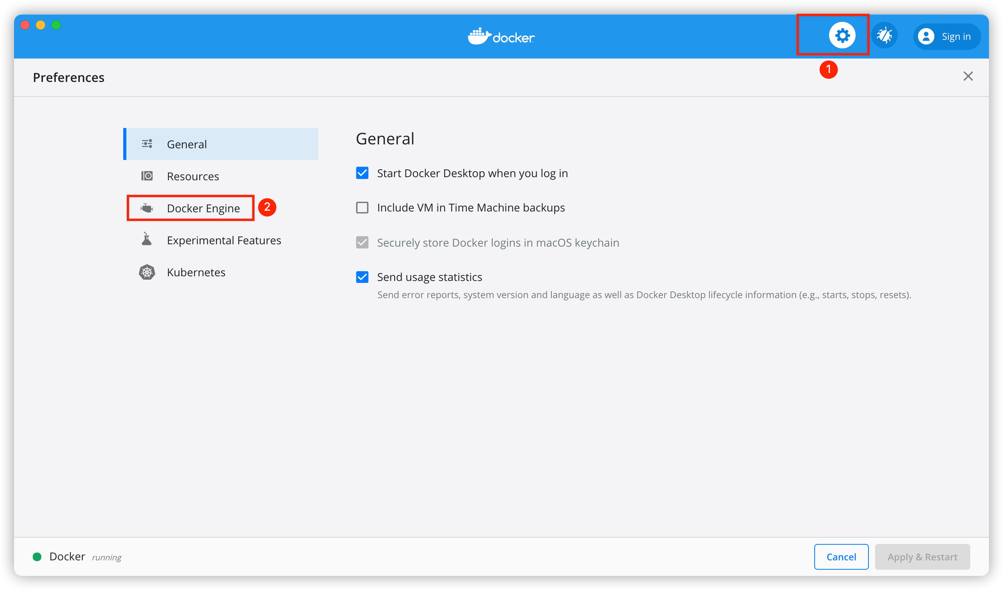Toggle Securely store Docker logins checkbox
This screenshot has height=590, width=1003.
click(x=362, y=242)
